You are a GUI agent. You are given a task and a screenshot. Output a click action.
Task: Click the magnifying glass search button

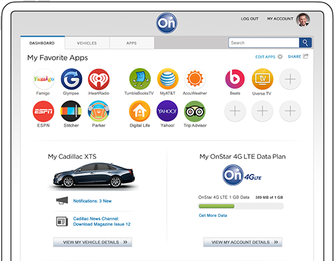305,43
